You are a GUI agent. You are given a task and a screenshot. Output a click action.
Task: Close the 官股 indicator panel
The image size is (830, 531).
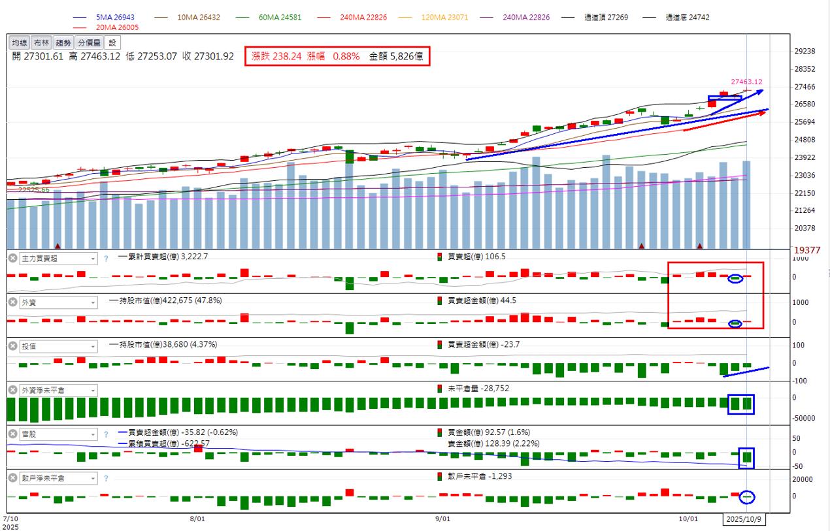(x=12, y=434)
